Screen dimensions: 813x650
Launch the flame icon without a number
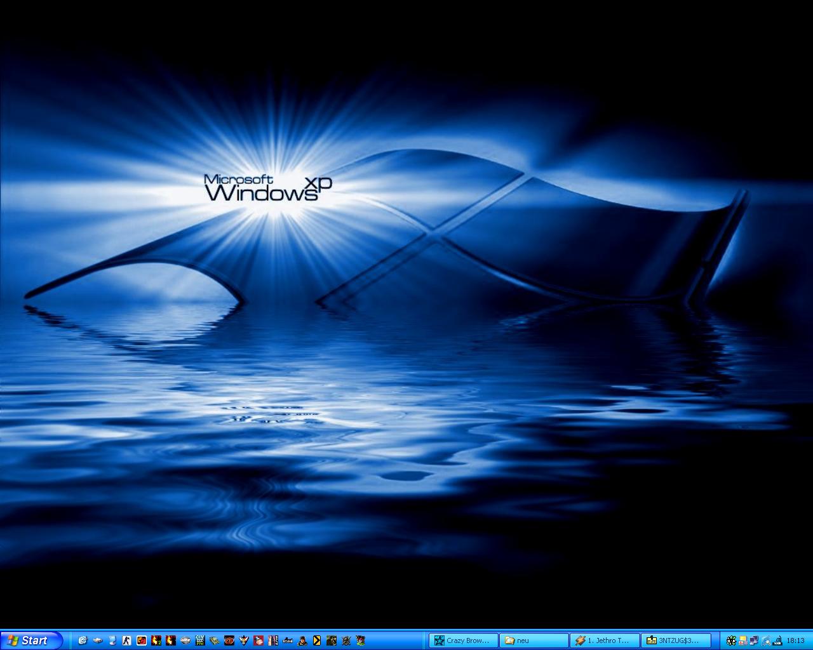(x=171, y=640)
